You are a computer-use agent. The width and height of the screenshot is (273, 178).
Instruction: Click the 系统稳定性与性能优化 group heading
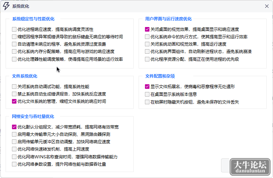[x=33, y=19]
